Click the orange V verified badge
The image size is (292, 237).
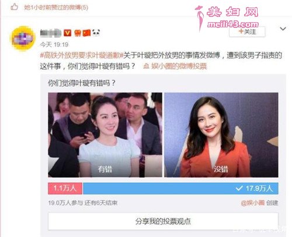[68, 33]
